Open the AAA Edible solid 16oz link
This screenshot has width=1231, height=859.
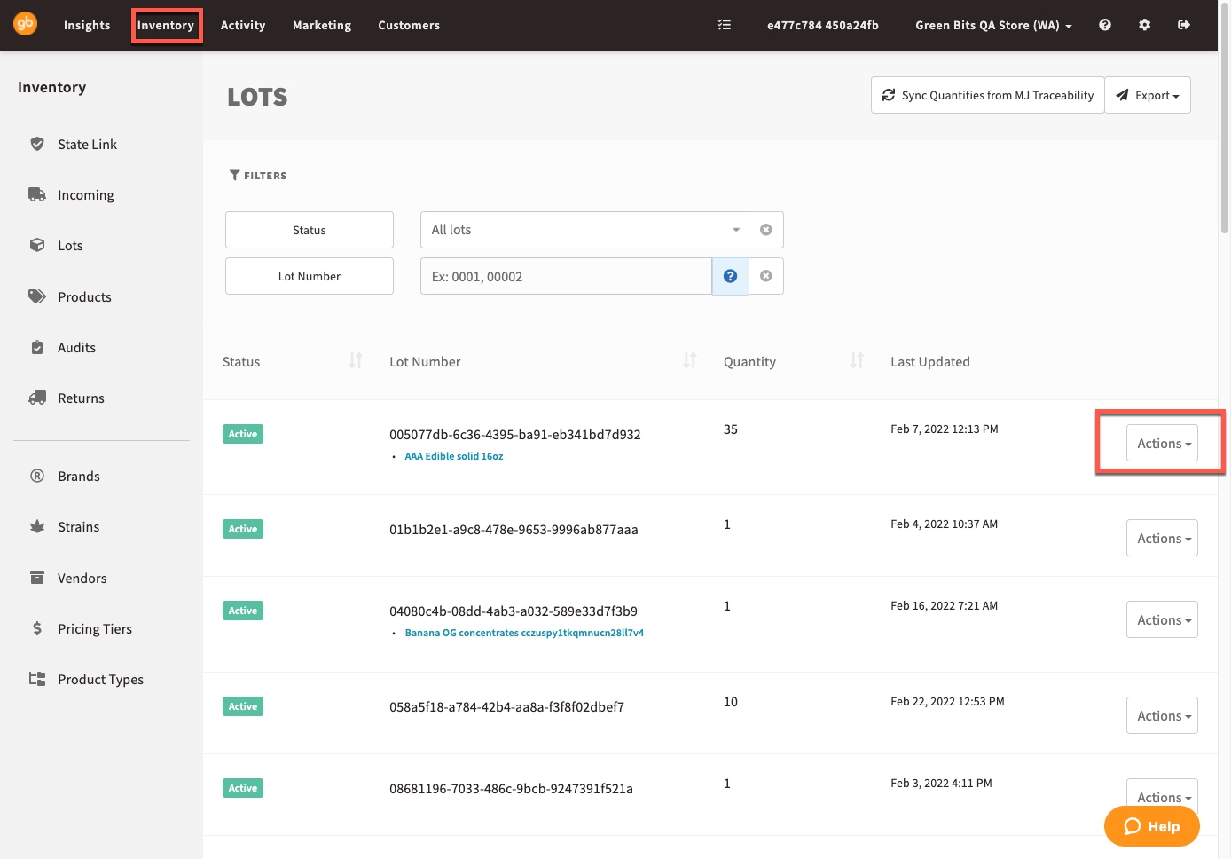(454, 456)
